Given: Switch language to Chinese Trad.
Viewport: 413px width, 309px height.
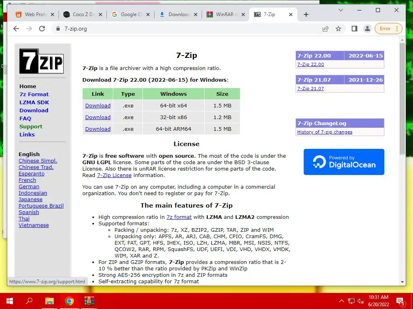Looking at the screenshot, I should [x=36, y=167].
